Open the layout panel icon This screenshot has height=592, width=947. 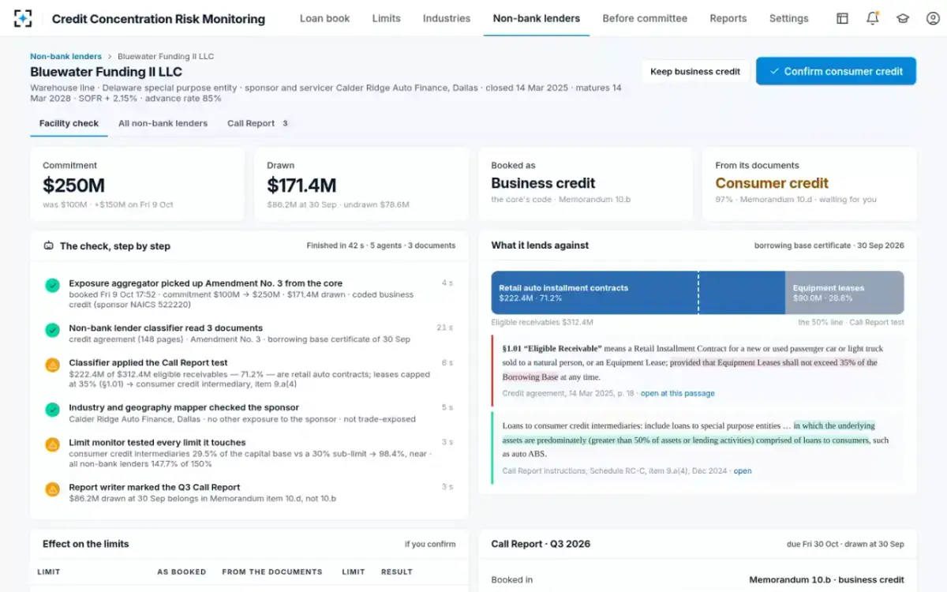click(842, 18)
